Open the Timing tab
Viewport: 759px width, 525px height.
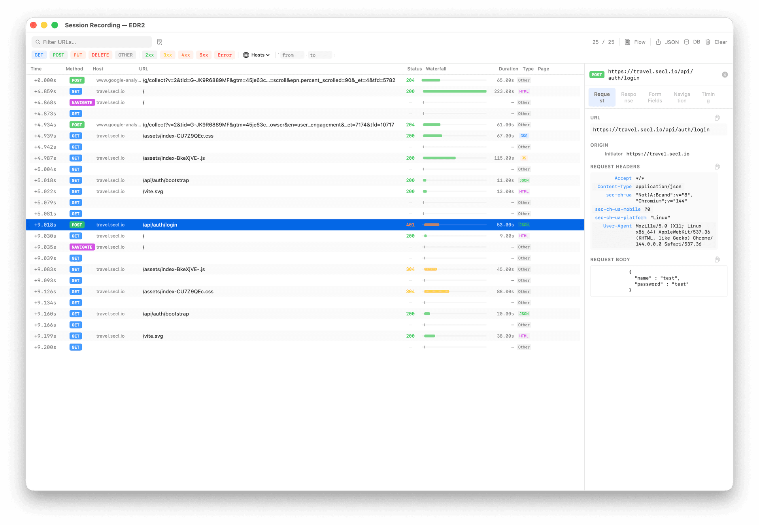708,97
